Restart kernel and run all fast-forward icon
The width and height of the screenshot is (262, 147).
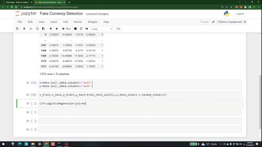coord(87,29)
